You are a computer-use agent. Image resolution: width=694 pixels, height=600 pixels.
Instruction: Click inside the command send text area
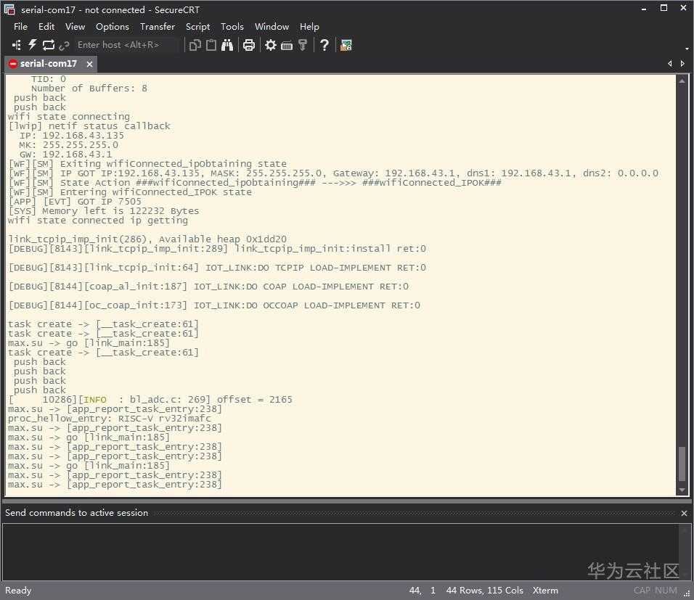(x=340, y=552)
